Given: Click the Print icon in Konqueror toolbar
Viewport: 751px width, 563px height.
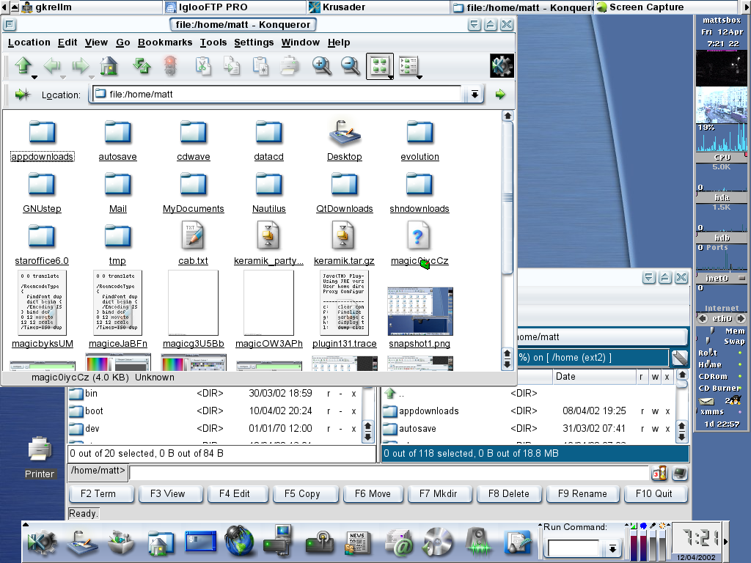Looking at the screenshot, I should pos(289,65).
